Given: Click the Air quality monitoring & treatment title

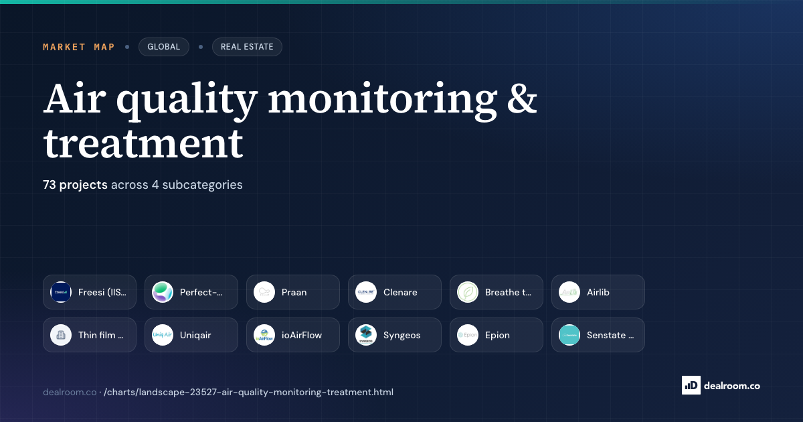Looking at the screenshot, I should pos(290,121).
